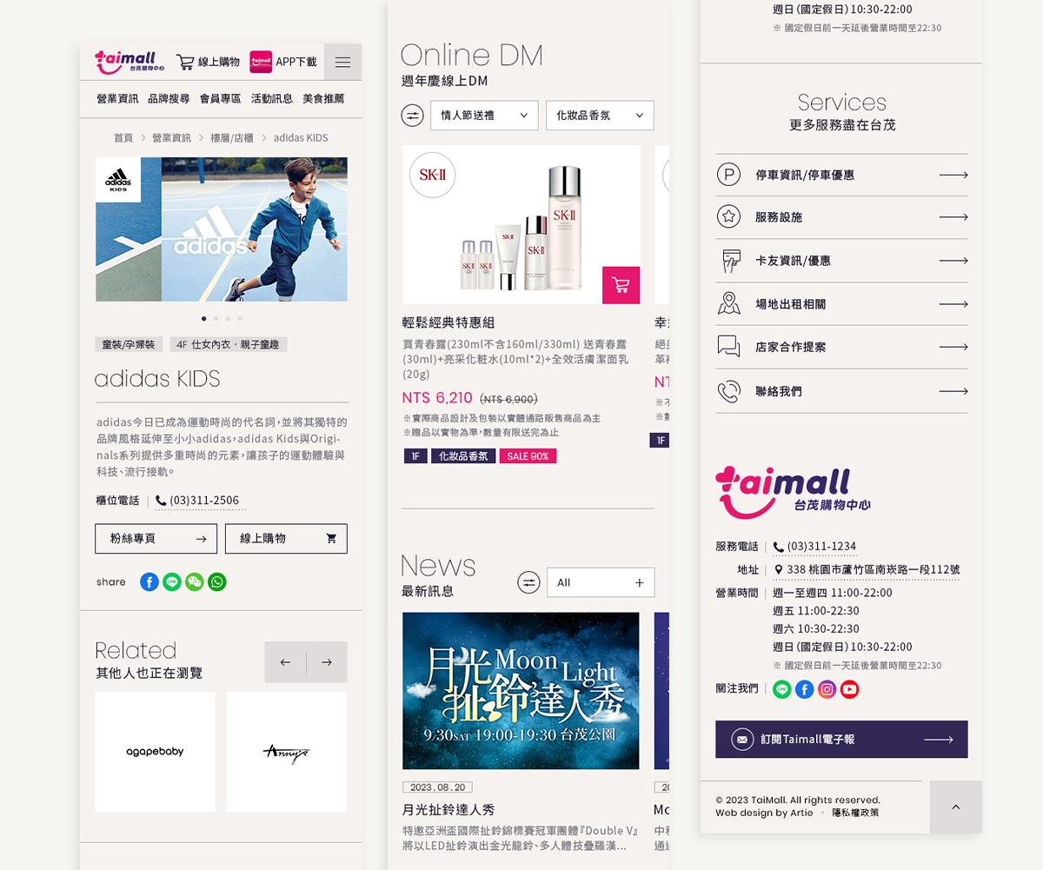
Task: Open 服務設施 service row arrow
Action: pyautogui.click(x=953, y=217)
